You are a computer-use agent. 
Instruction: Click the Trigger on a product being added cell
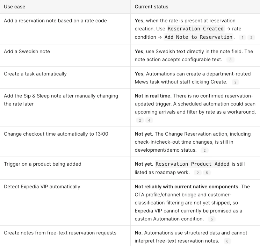coord(65,168)
